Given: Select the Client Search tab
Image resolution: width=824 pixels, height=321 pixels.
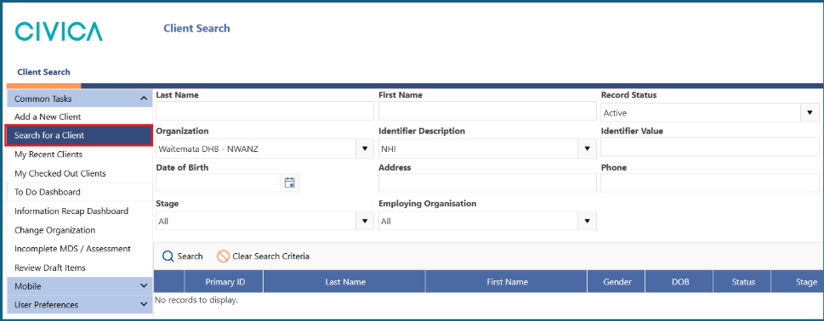Looking at the screenshot, I should point(43,72).
